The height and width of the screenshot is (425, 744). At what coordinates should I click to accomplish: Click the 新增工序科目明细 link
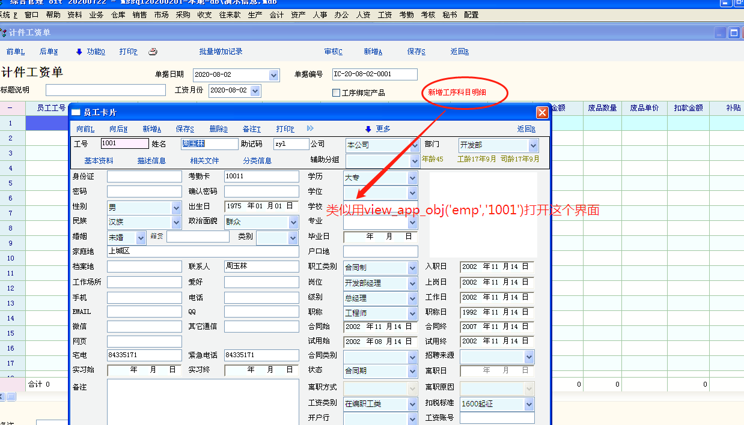[457, 92]
